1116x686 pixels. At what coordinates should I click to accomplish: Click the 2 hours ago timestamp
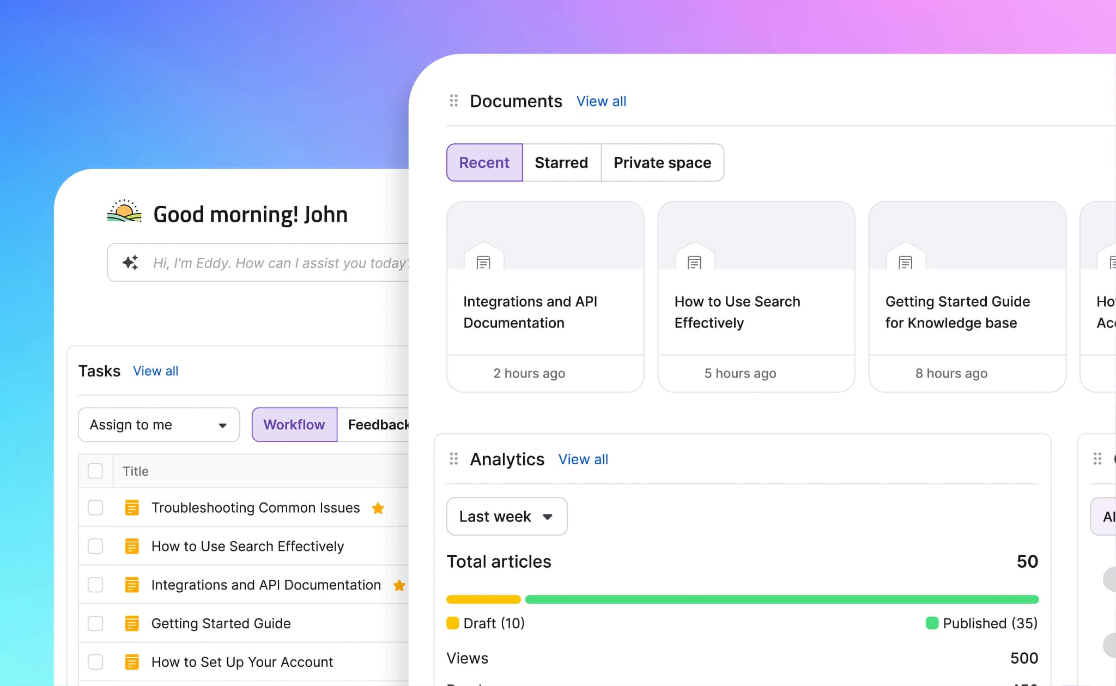(x=529, y=373)
